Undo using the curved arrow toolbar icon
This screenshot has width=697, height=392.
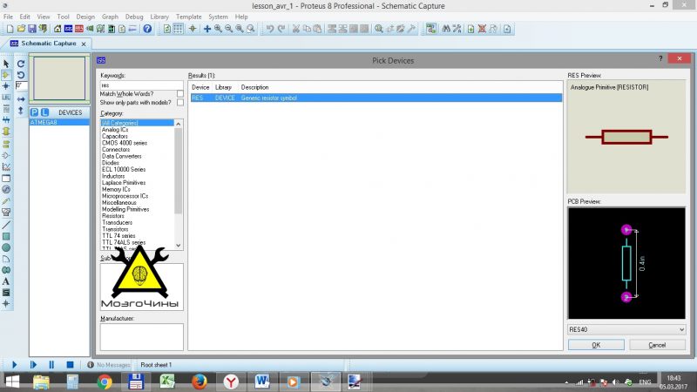[270, 29]
